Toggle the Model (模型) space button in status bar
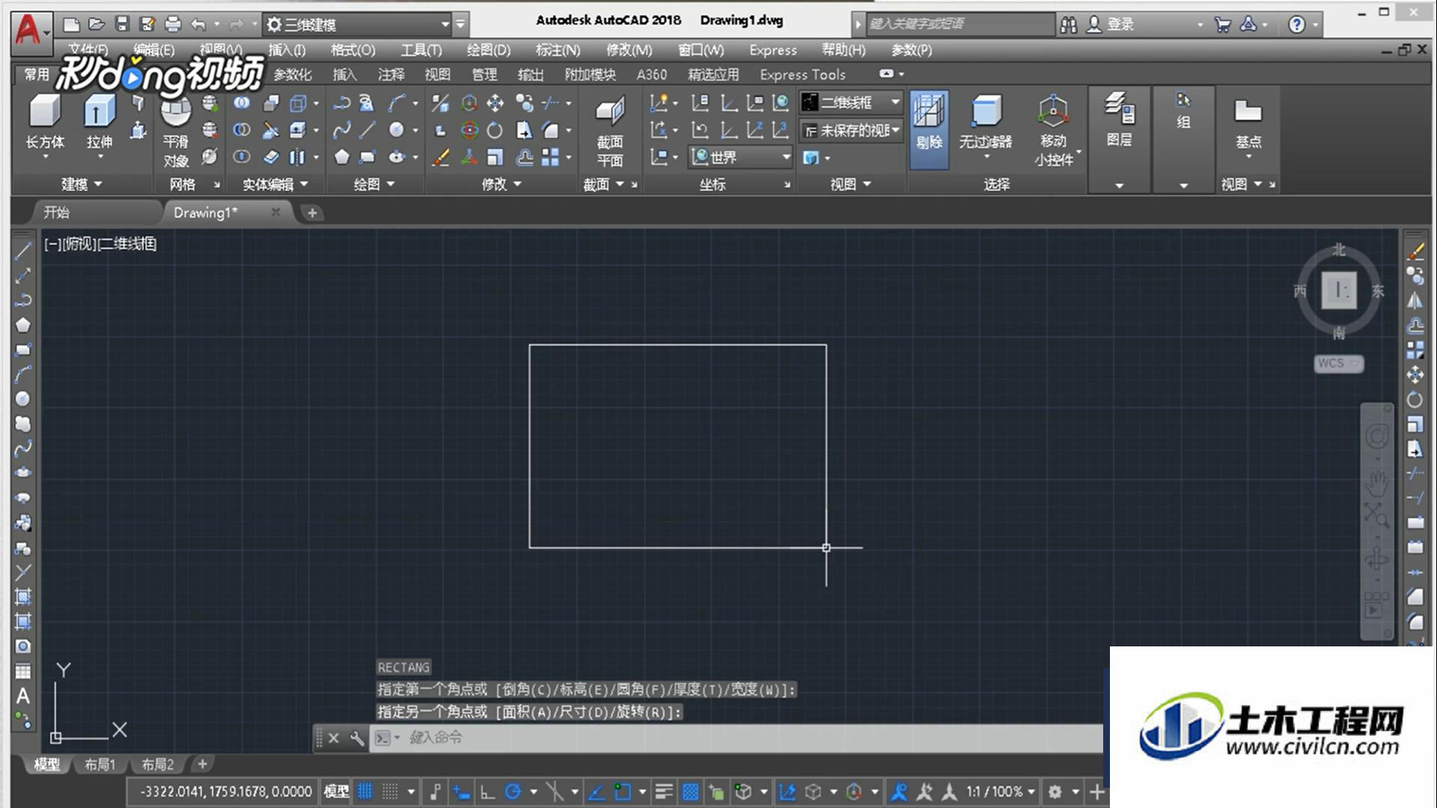The height and width of the screenshot is (808, 1437). coord(336,792)
